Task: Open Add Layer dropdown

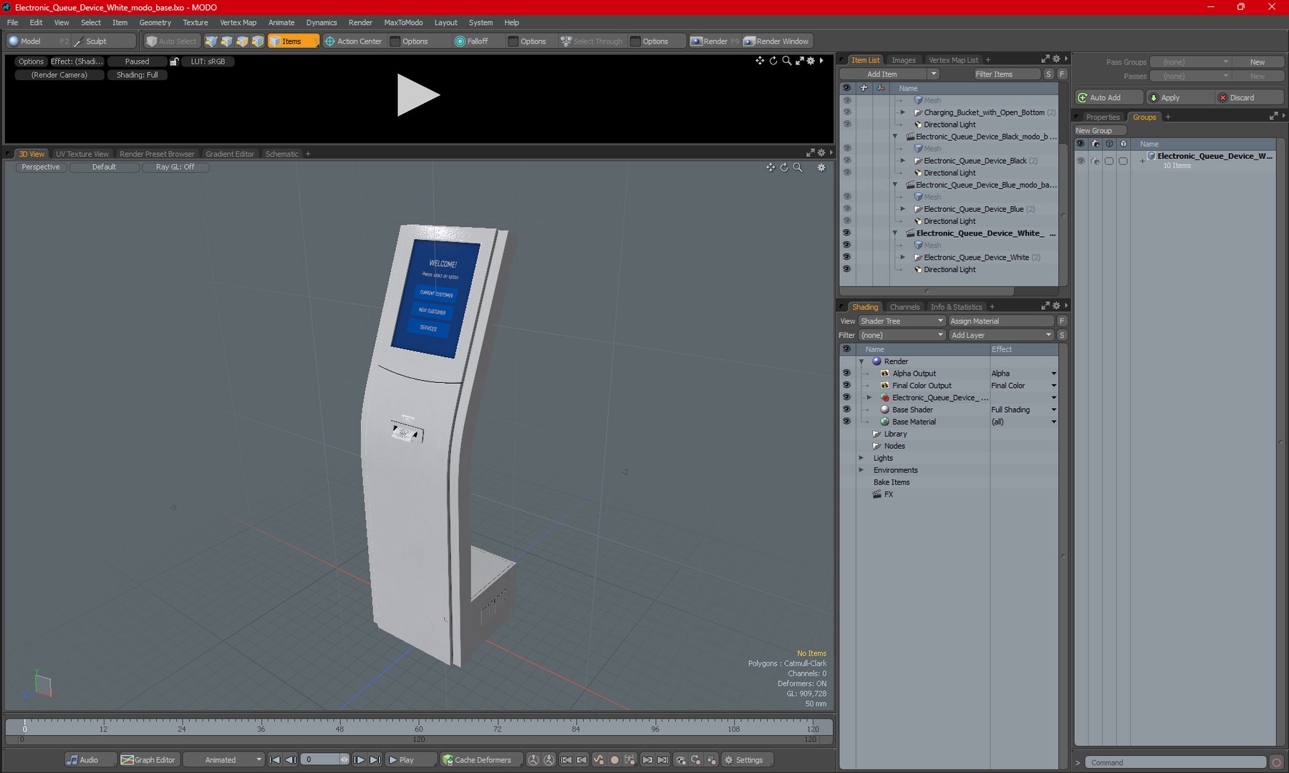Action: click(1001, 336)
